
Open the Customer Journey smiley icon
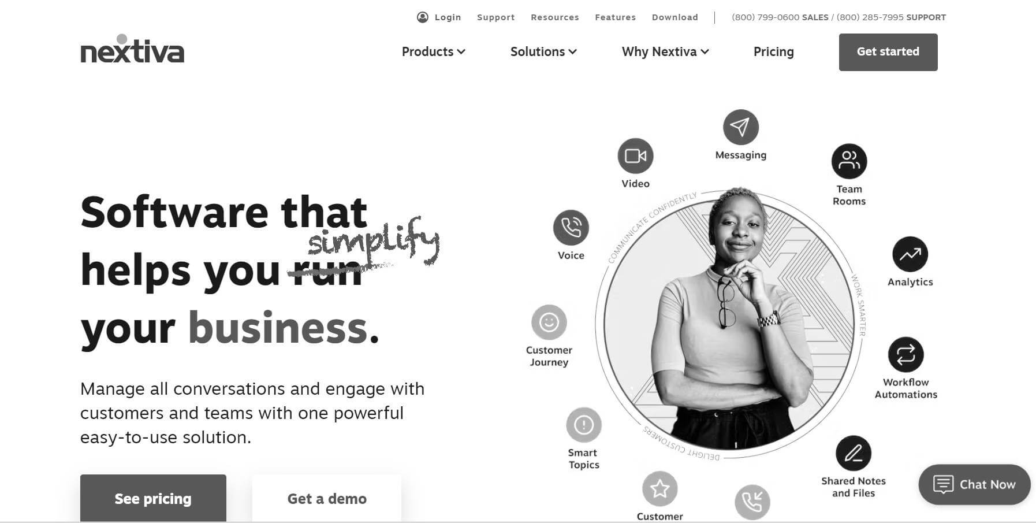click(x=549, y=322)
